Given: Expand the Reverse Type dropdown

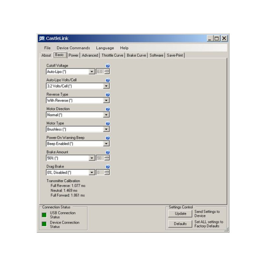Looking at the screenshot, I should coord(106,100).
